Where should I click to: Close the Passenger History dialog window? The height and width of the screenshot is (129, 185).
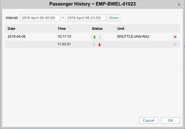click(179, 4)
